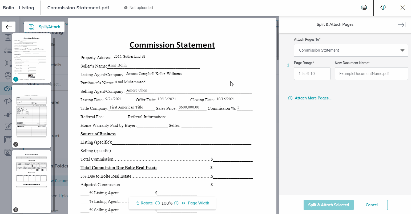411x214 pixels.
Task: Select page 3 Insurance Schedule thumbnail
Action: click(x=31, y=182)
